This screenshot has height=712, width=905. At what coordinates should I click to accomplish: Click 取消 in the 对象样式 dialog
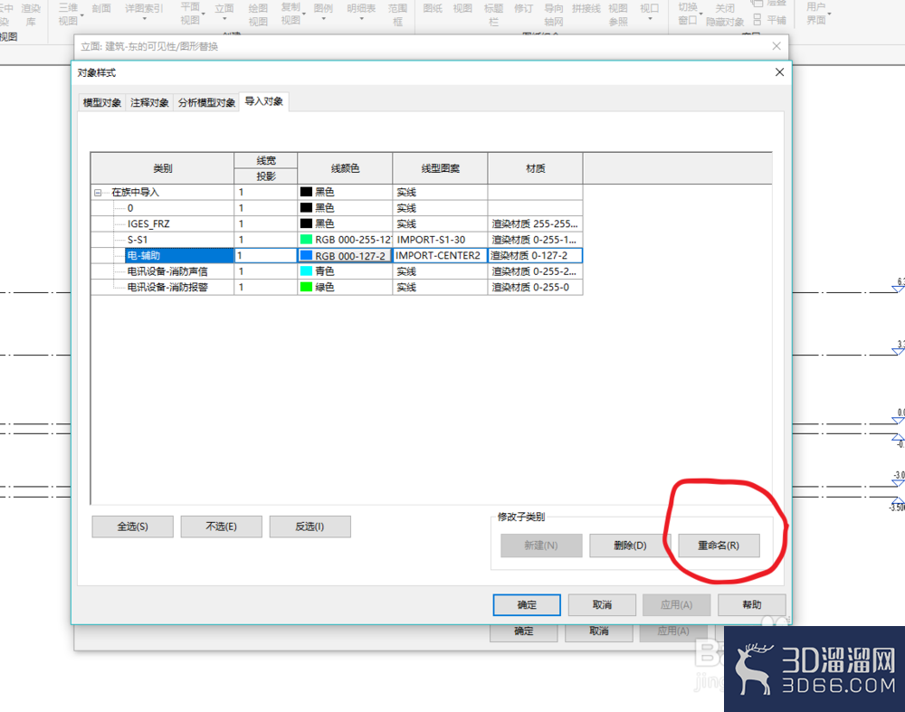[602, 604]
